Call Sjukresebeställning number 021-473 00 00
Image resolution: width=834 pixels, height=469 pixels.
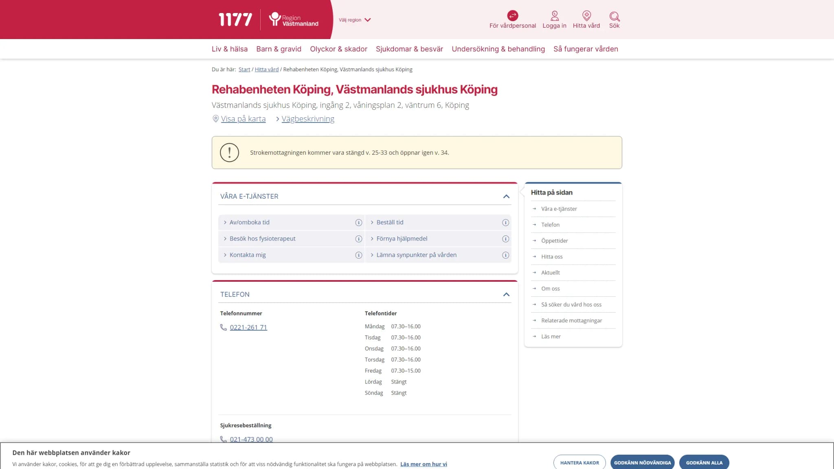(x=251, y=439)
